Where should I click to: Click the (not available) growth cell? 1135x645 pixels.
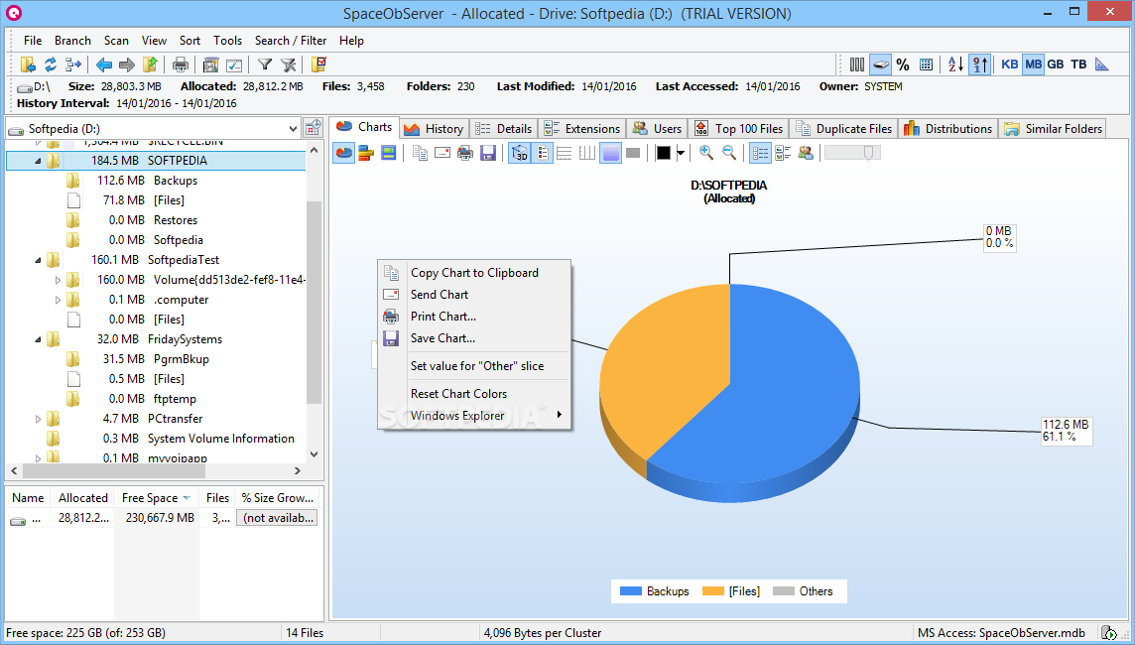[277, 518]
